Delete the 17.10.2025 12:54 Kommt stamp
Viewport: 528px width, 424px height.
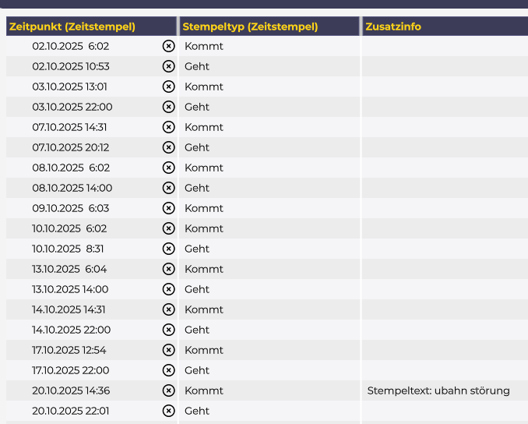[168, 350]
